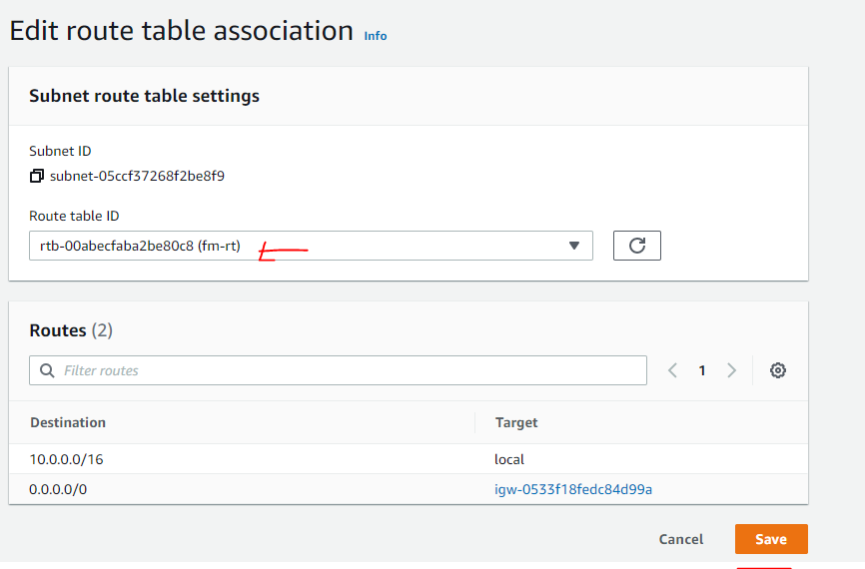
Task: Go to next routes page
Action: pyautogui.click(x=732, y=370)
